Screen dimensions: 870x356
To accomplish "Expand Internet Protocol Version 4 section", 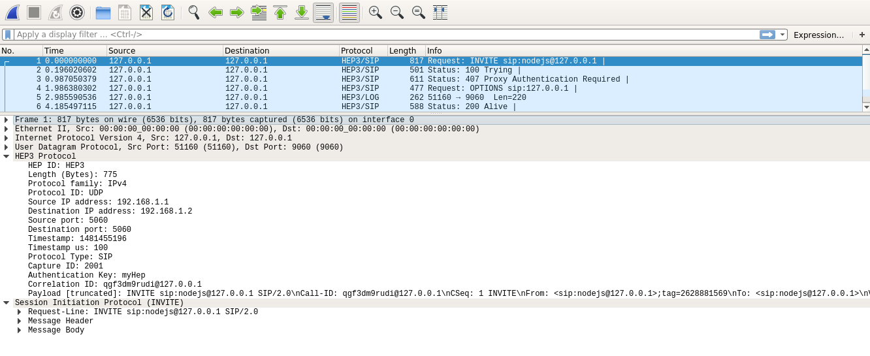I will tap(6, 138).
